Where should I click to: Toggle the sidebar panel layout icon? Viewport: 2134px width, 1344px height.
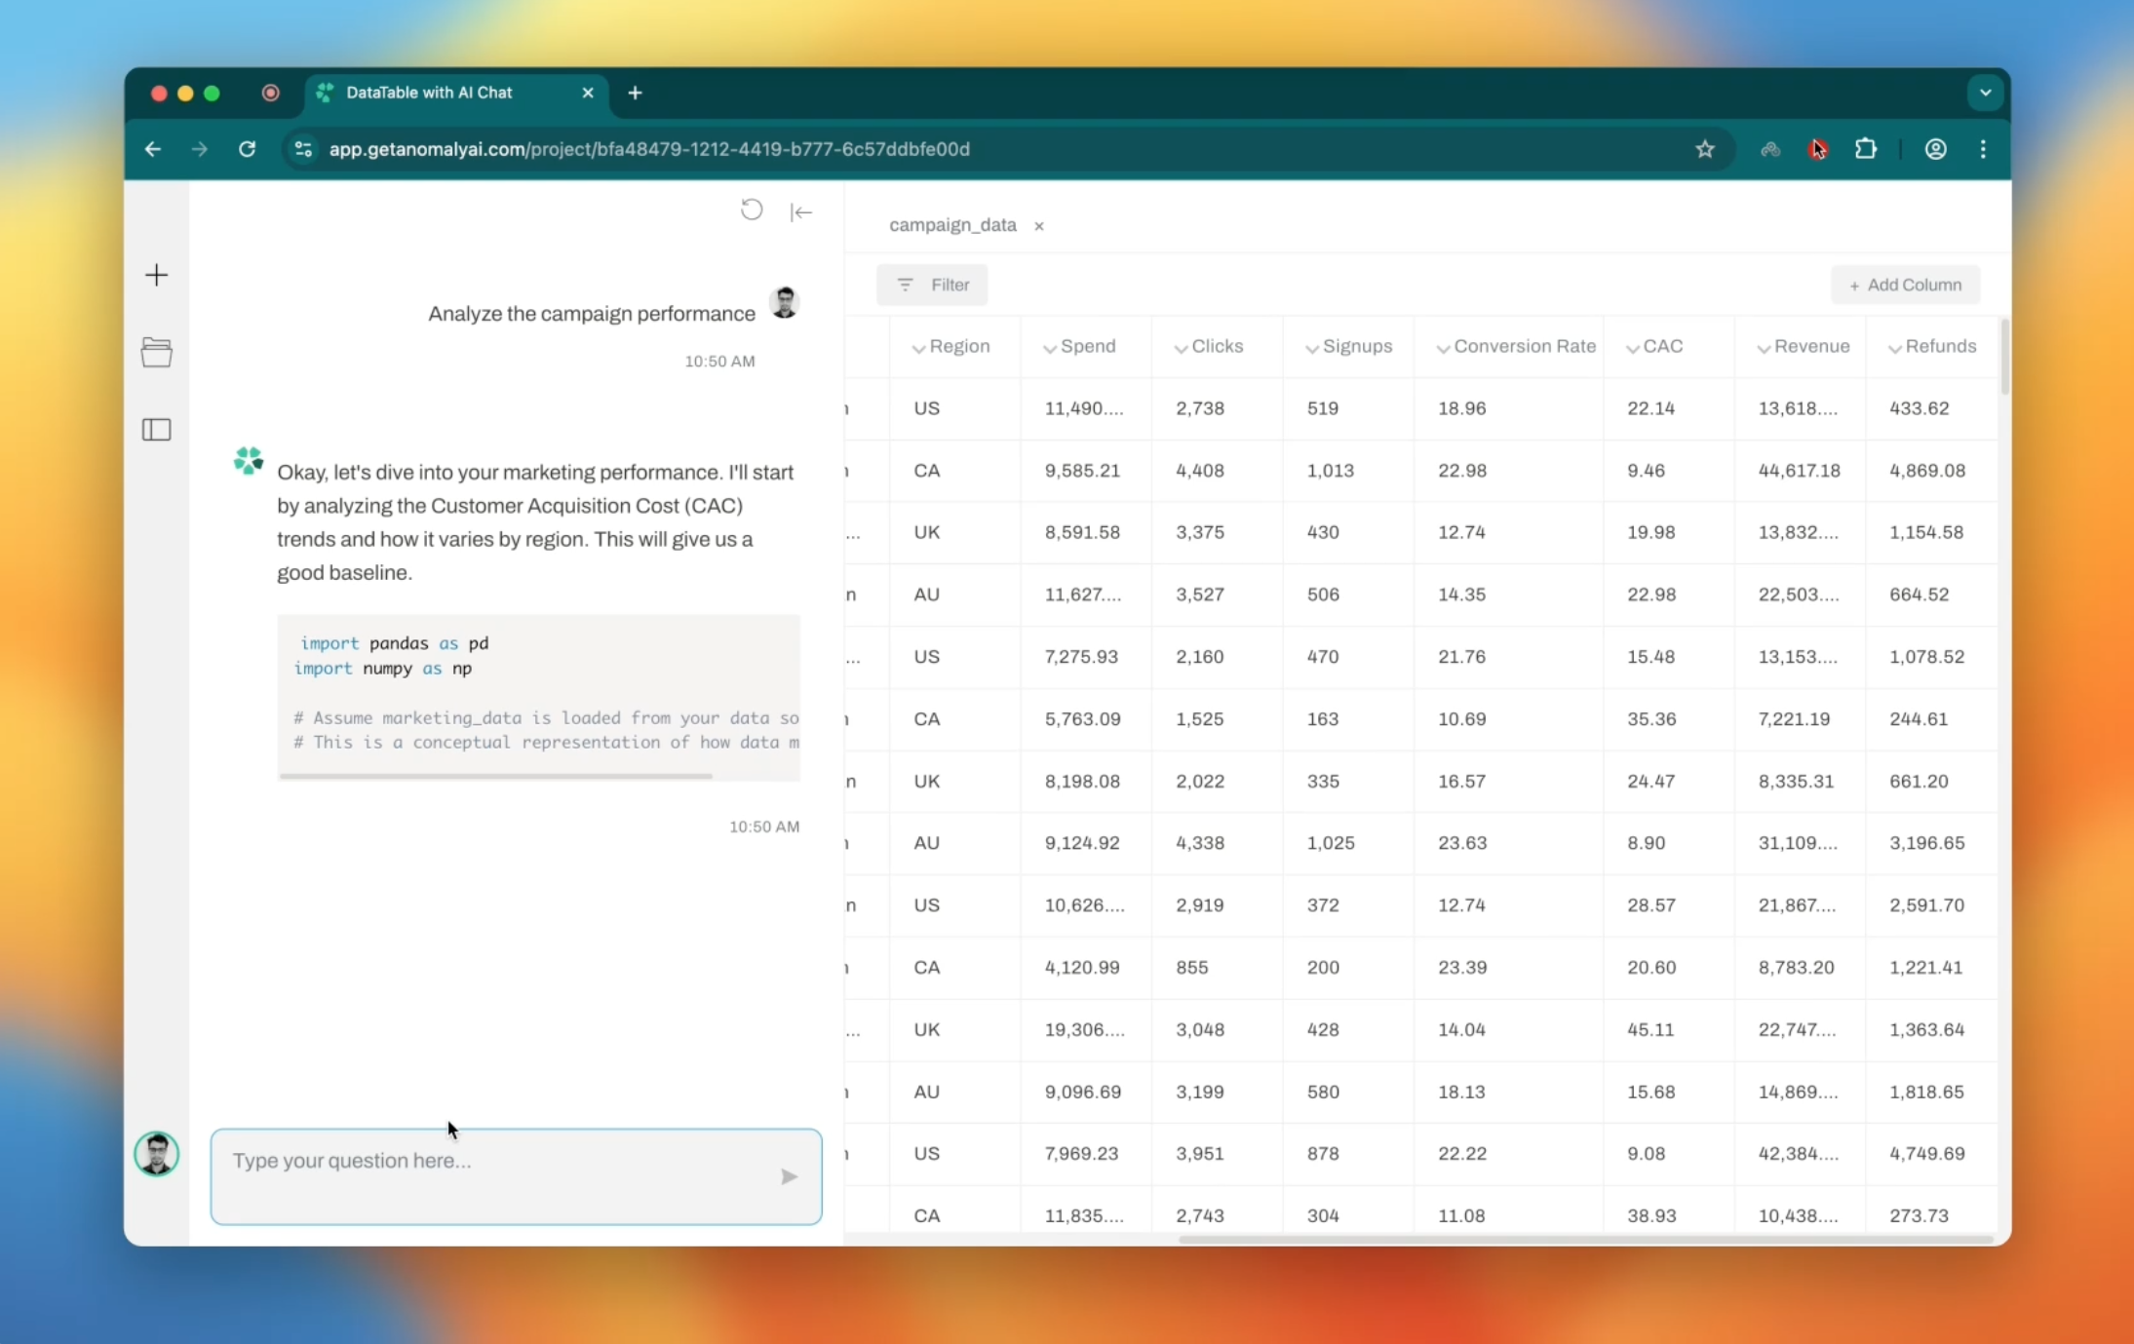click(156, 430)
